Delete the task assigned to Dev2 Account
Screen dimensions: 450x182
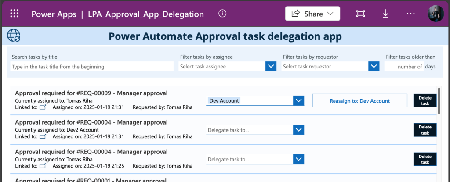[x=425, y=130]
